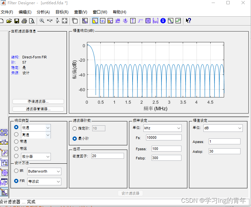Expand the 低通 response type dropdown
Screen dimensions: 251x207
point(48,128)
